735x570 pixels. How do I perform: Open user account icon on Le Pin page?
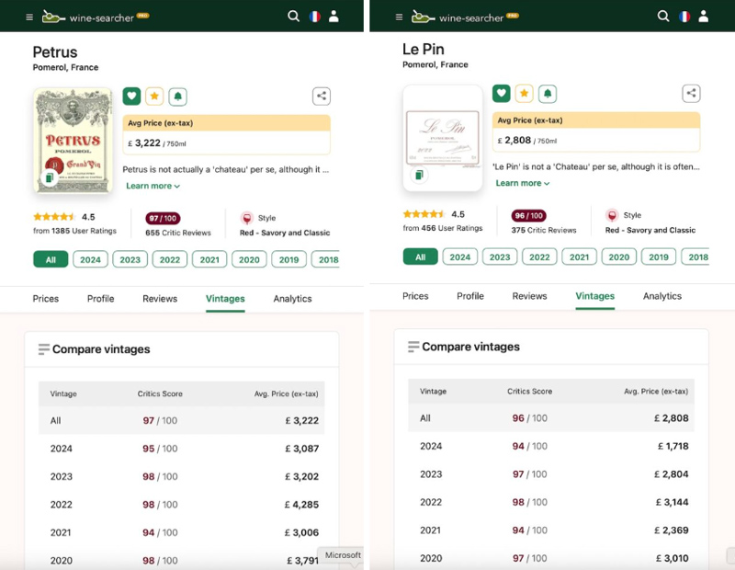coord(704,17)
